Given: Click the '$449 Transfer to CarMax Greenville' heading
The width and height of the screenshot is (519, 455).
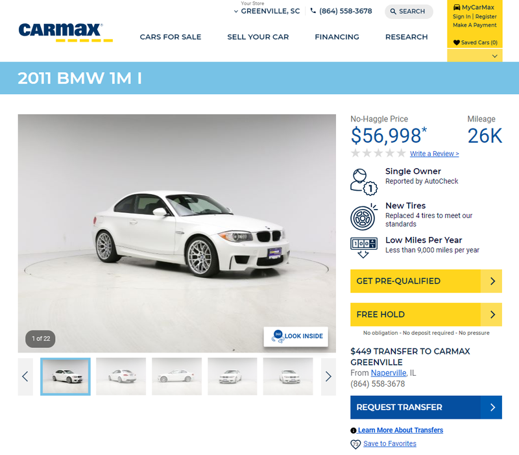Looking at the screenshot, I should click(x=410, y=356).
